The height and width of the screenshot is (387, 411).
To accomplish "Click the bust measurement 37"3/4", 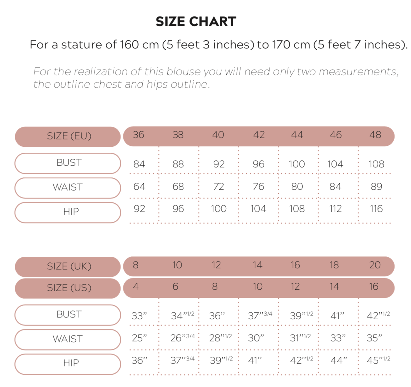I will point(260,316).
